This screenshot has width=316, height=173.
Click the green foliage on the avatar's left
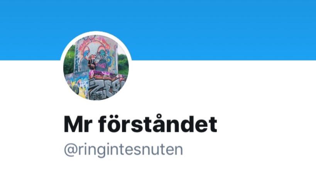click(x=69, y=61)
